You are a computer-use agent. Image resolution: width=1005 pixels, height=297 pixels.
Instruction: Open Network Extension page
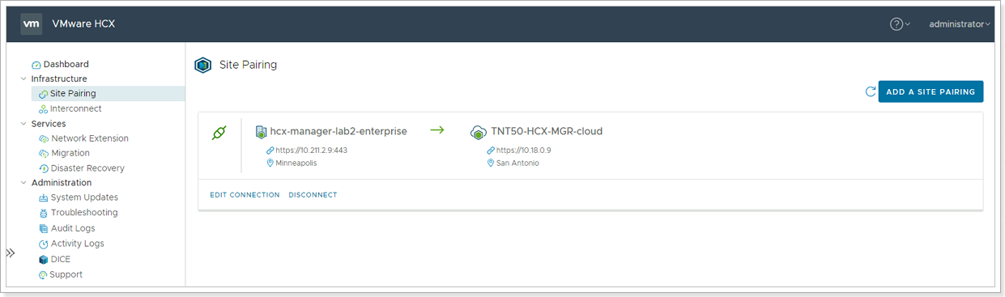(90, 138)
